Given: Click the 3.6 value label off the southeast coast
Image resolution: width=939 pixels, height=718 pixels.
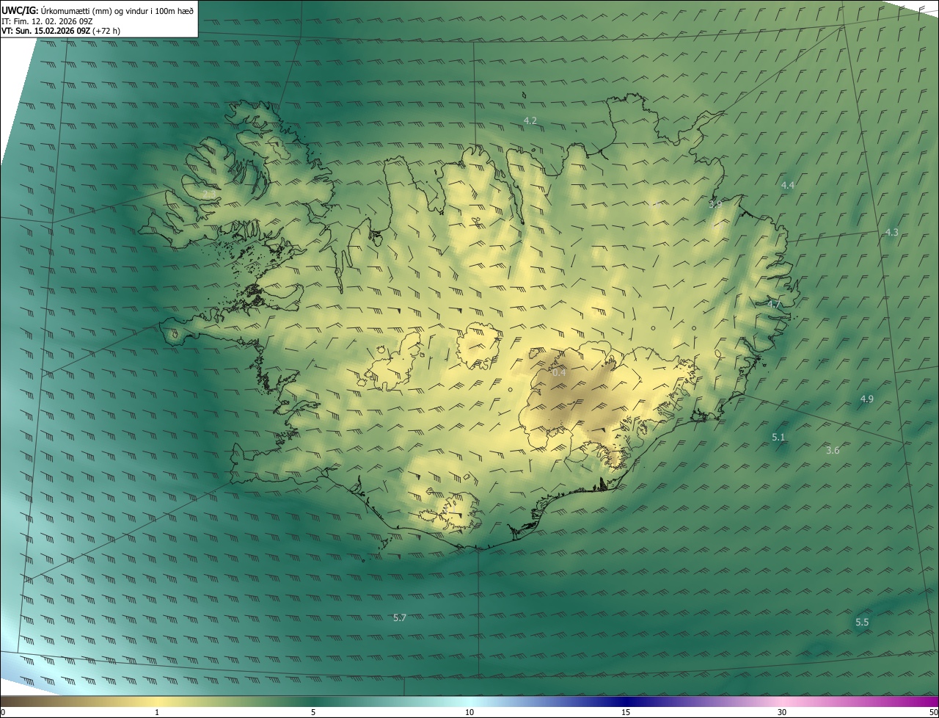Looking at the screenshot, I should click(x=833, y=450).
